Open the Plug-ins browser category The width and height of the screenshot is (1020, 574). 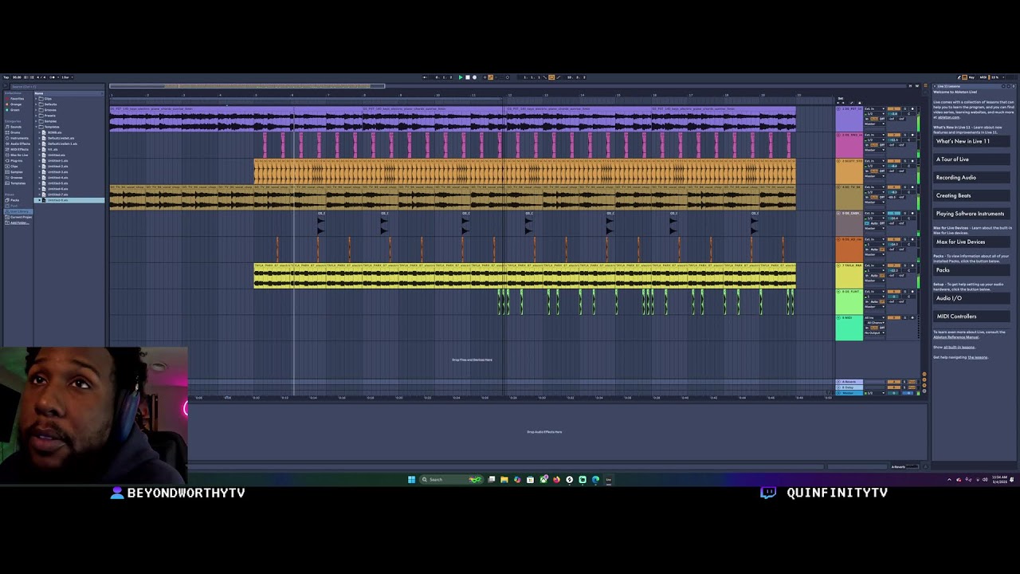[x=14, y=161]
